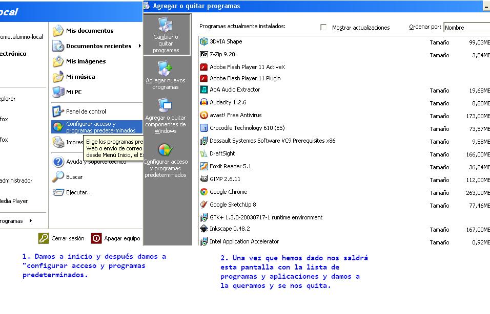
Task: Select Agregar nuevos programas sidebar icon
Action: [166, 68]
